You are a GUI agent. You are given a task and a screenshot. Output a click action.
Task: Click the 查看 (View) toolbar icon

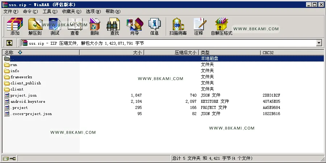pos(75,24)
